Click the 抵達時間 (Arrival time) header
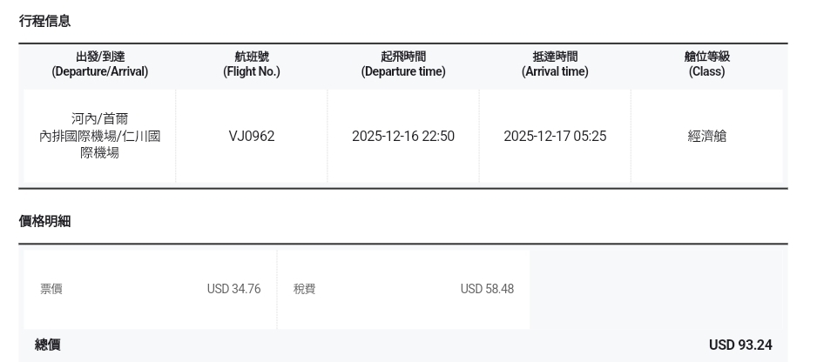817x362 pixels. [x=555, y=64]
